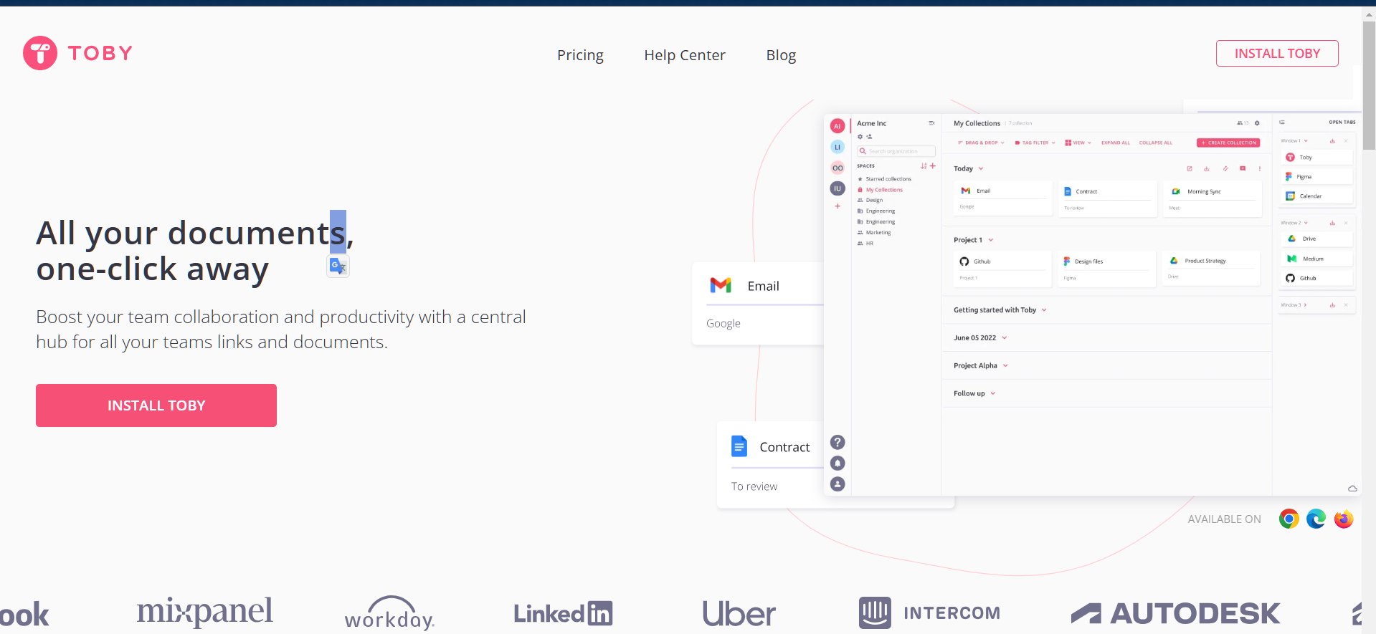This screenshot has height=634, width=1376.
Task: Select Starred collections in Spaces
Action: click(888, 179)
